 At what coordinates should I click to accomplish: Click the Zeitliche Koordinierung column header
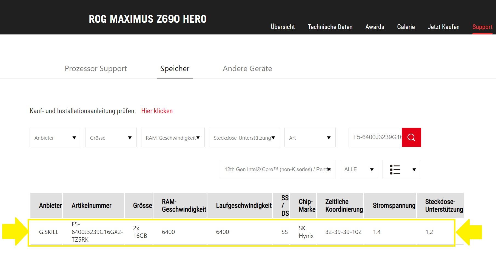click(340, 205)
